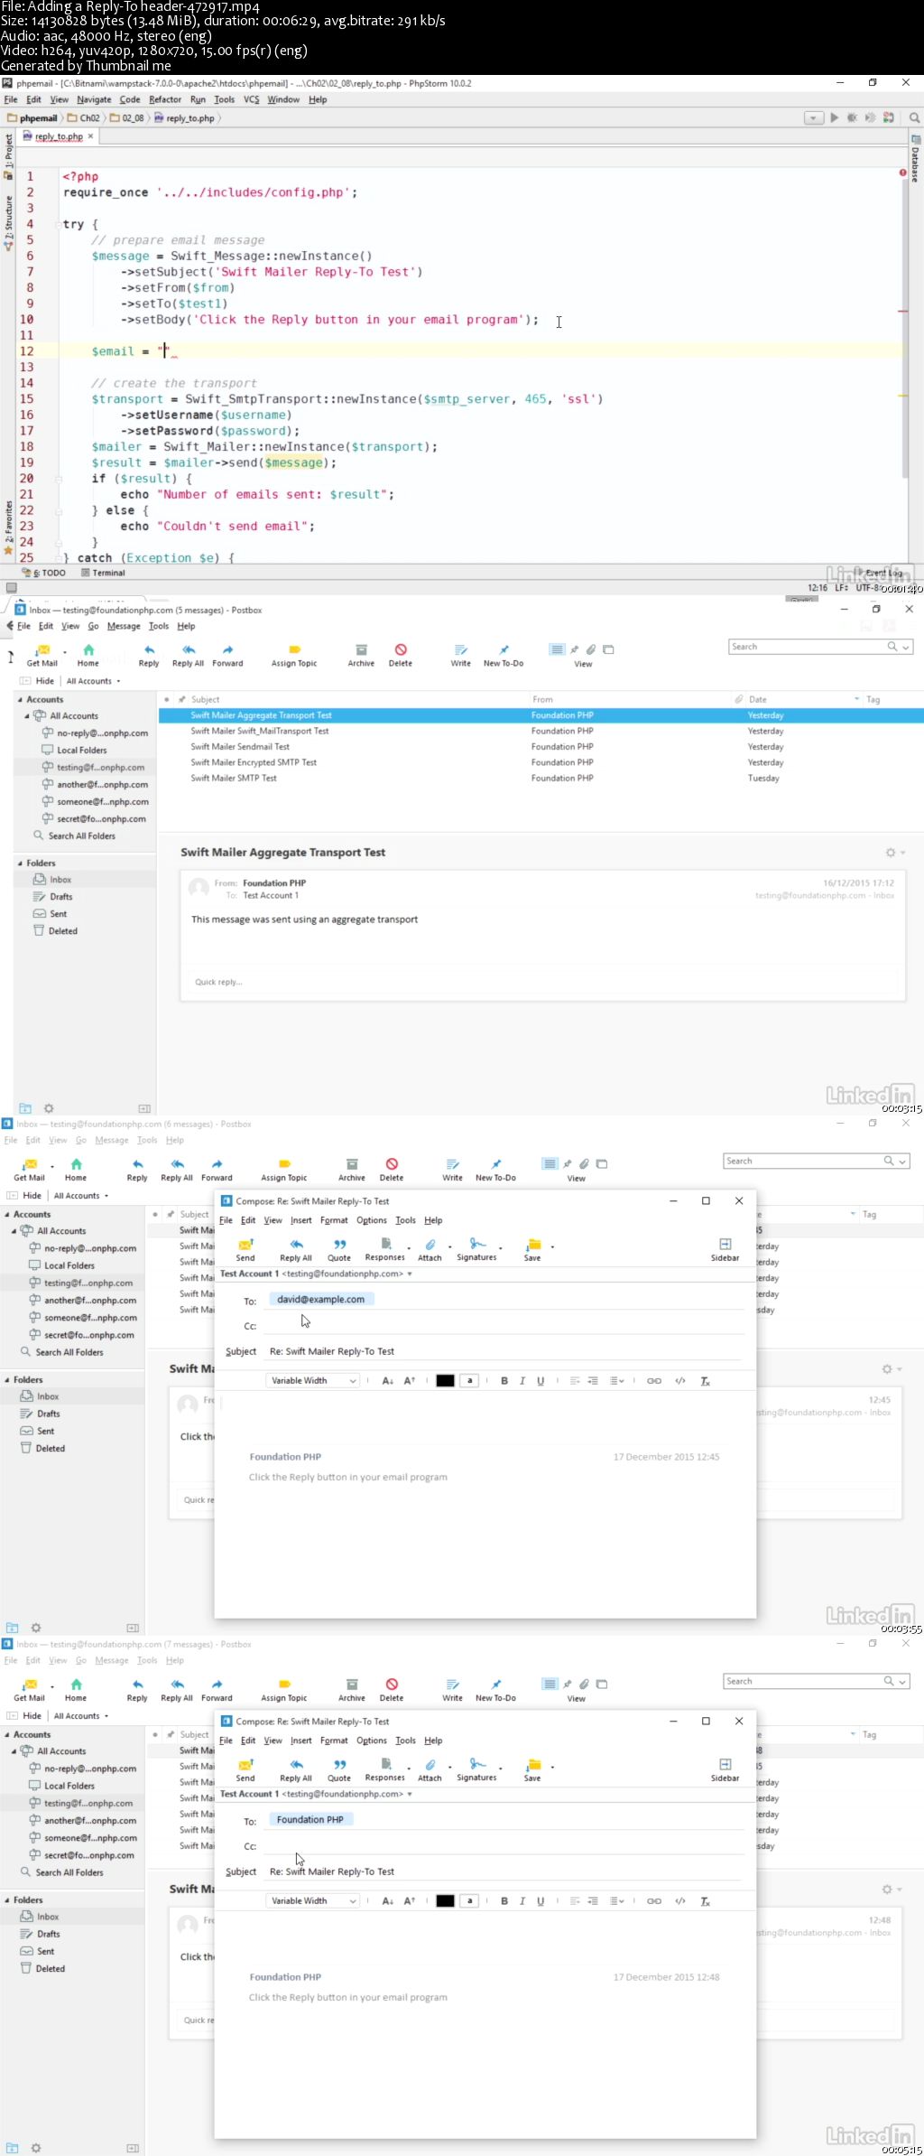The width and height of the screenshot is (924, 2156).
Task: Open PhpStorm's Code menu
Action: [130, 99]
